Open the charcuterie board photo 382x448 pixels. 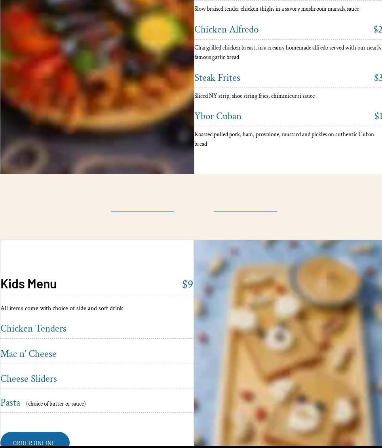(288, 343)
